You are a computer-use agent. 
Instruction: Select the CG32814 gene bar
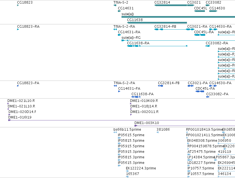[171, 5]
